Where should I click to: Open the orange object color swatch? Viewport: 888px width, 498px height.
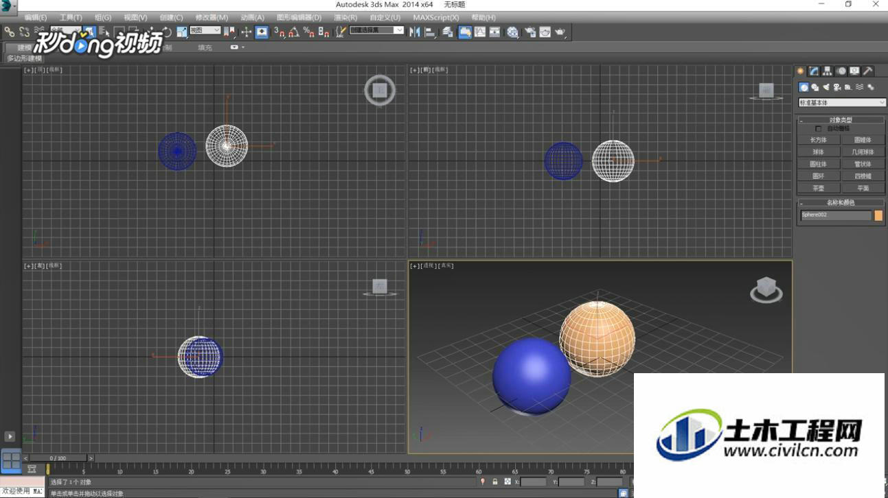[878, 215]
